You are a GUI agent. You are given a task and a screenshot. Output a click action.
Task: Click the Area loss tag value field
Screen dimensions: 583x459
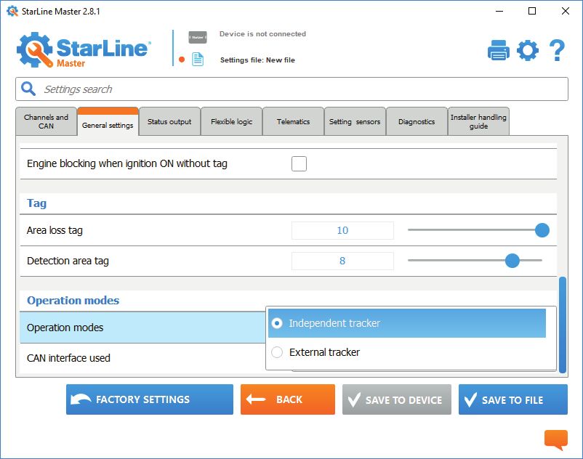pos(342,230)
